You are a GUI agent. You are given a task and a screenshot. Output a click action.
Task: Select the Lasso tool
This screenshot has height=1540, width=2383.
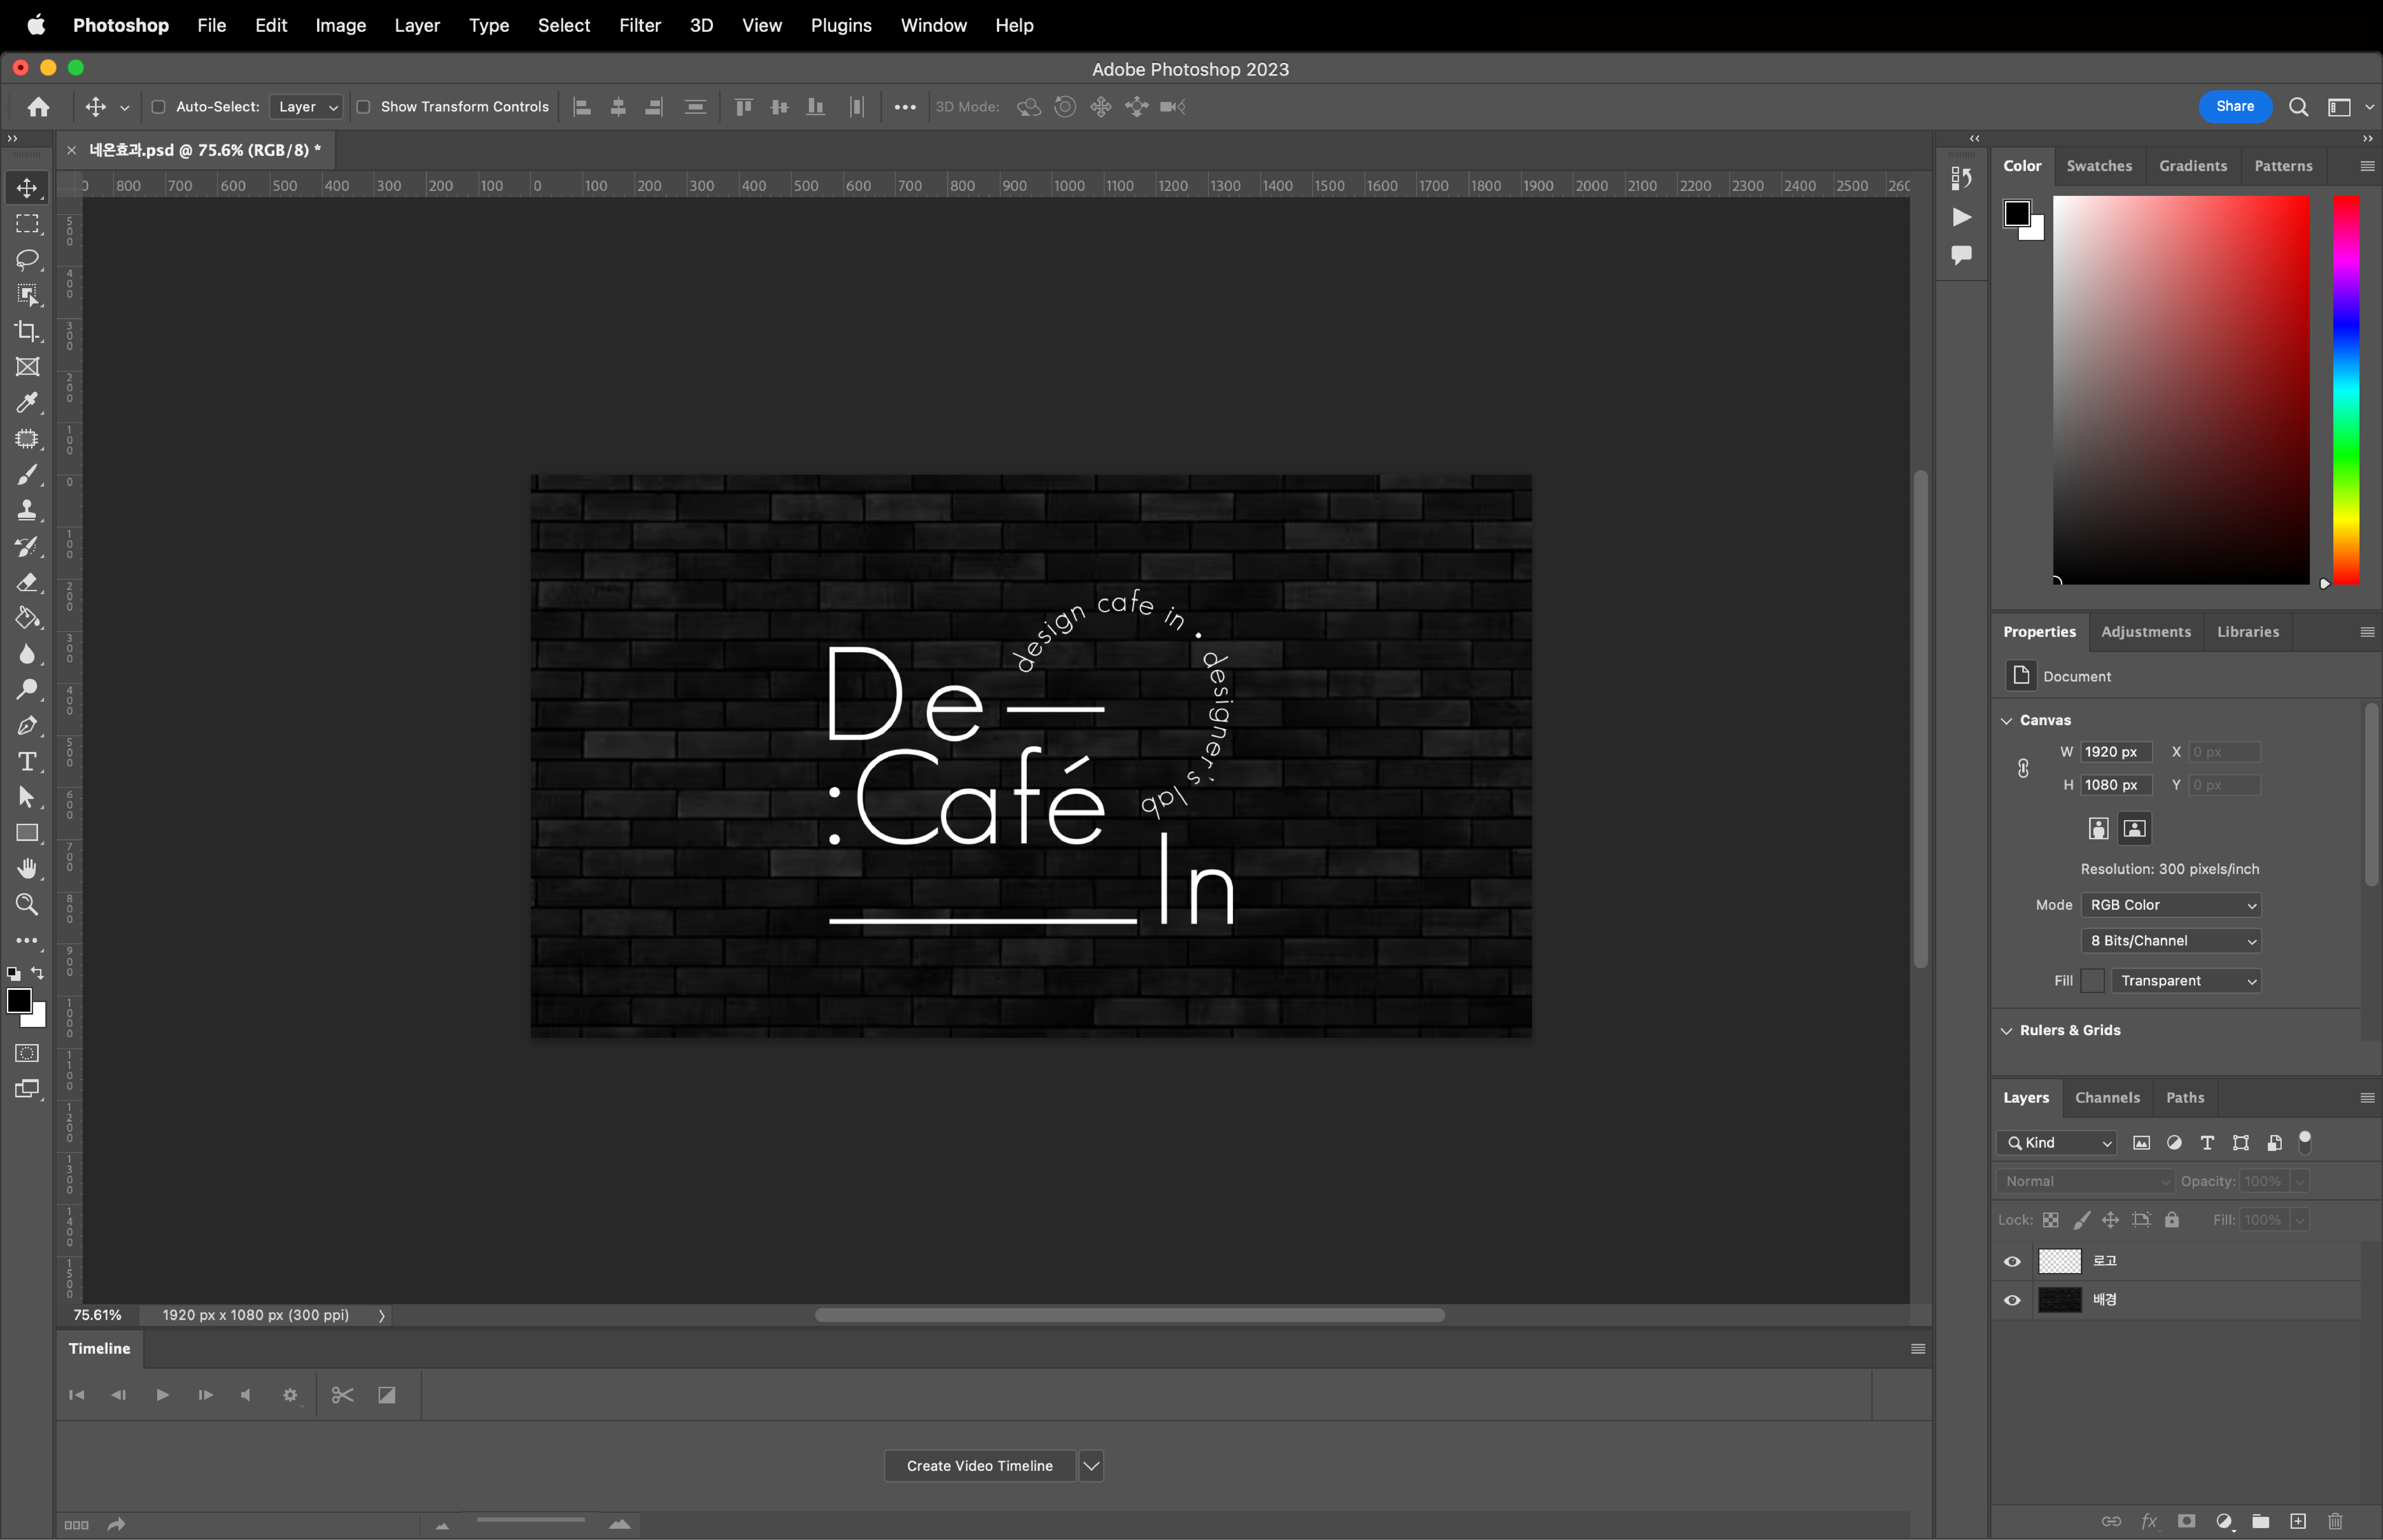27,260
